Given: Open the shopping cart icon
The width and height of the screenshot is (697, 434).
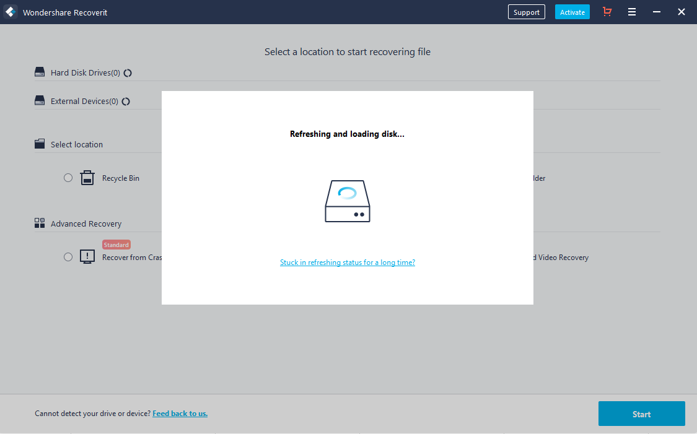Looking at the screenshot, I should [x=607, y=12].
